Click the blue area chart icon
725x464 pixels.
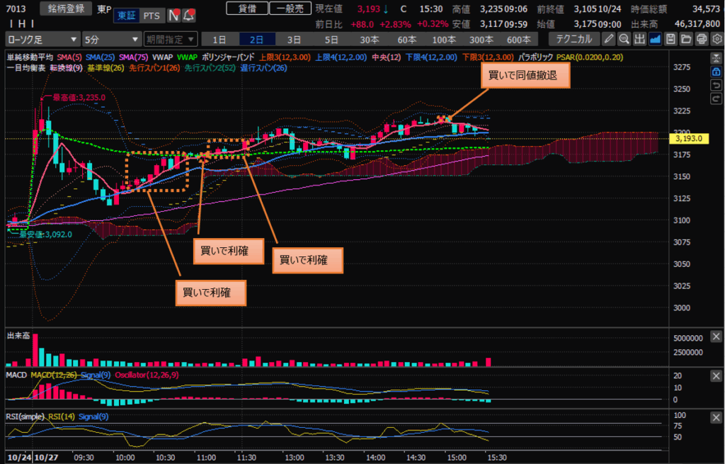(x=655, y=39)
